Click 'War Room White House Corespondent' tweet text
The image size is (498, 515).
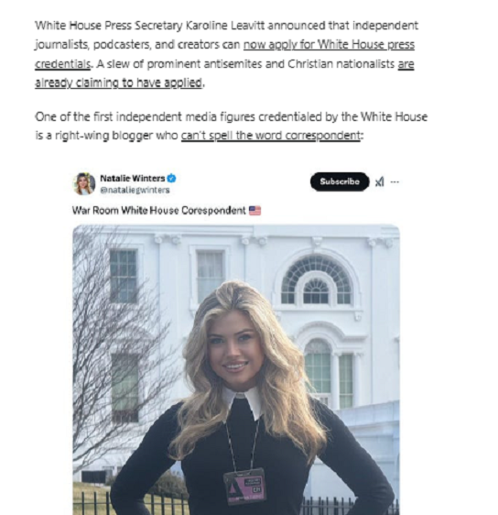[158, 210]
